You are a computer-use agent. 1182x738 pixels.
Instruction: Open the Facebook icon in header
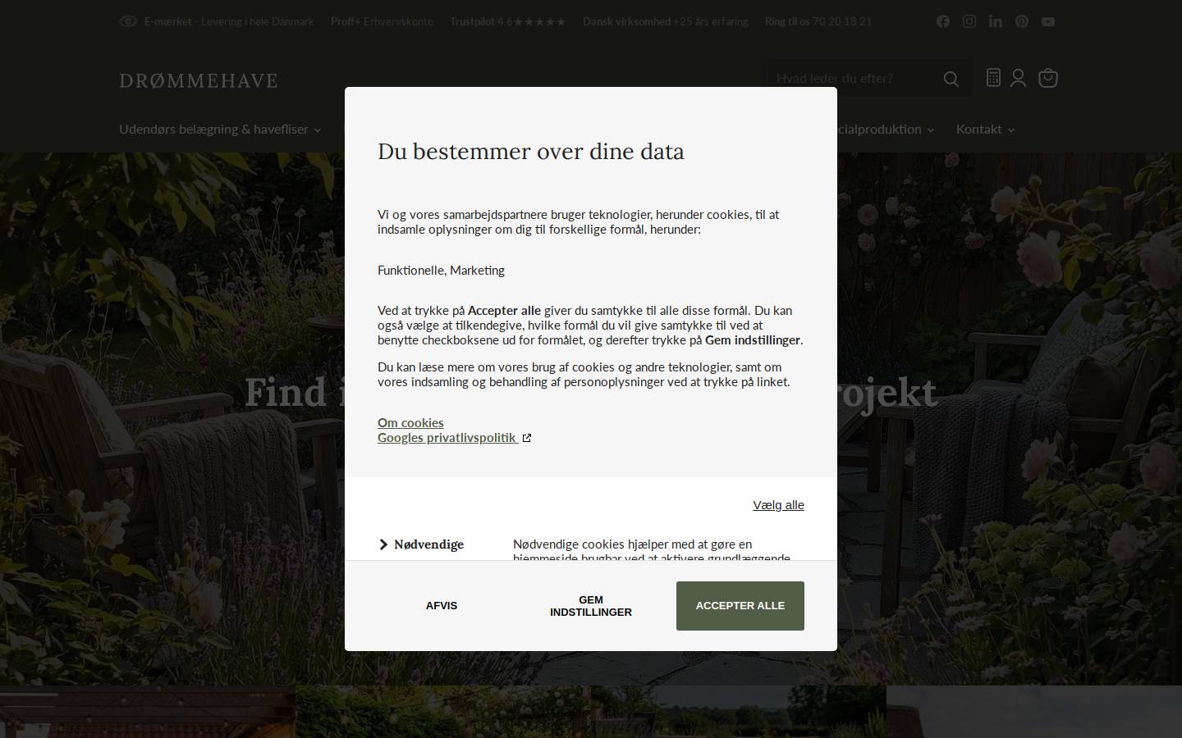(x=943, y=21)
